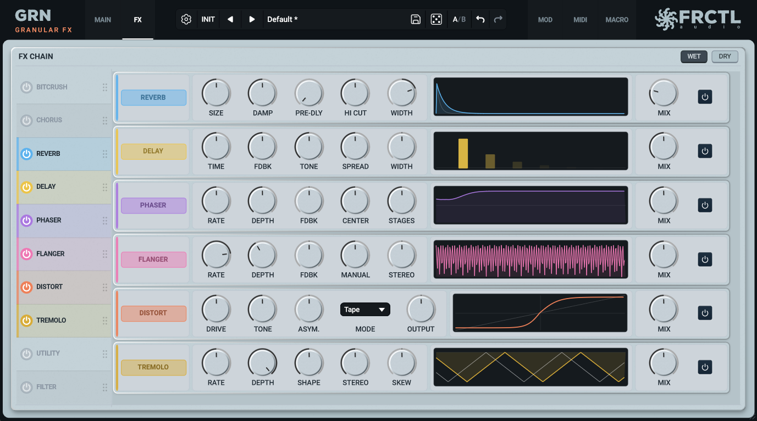Undo the last change
The image size is (757, 421).
[x=480, y=19]
